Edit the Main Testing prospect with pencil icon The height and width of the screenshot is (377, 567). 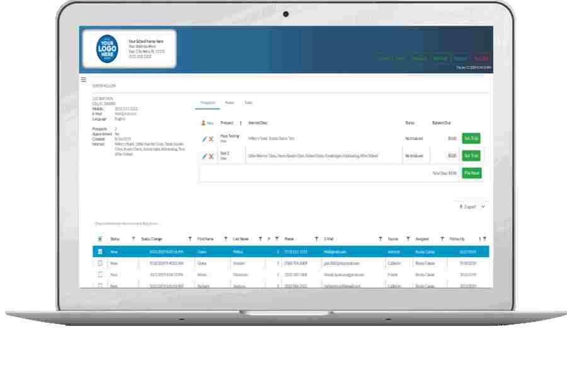(x=204, y=139)
